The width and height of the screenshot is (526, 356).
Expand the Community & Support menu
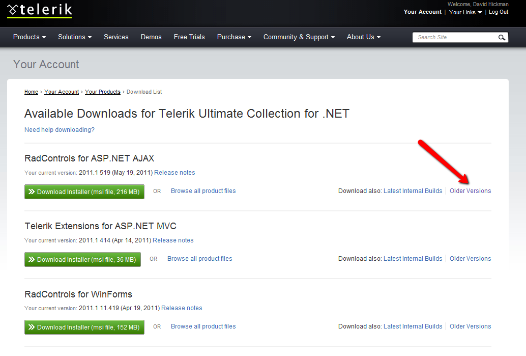tap(299, 37)
